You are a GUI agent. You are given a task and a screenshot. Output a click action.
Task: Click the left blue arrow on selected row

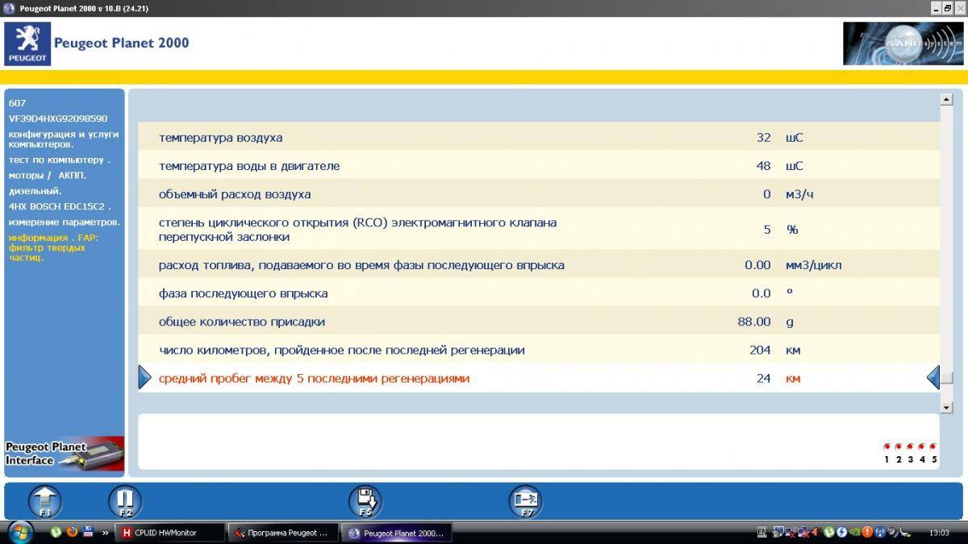144,377
